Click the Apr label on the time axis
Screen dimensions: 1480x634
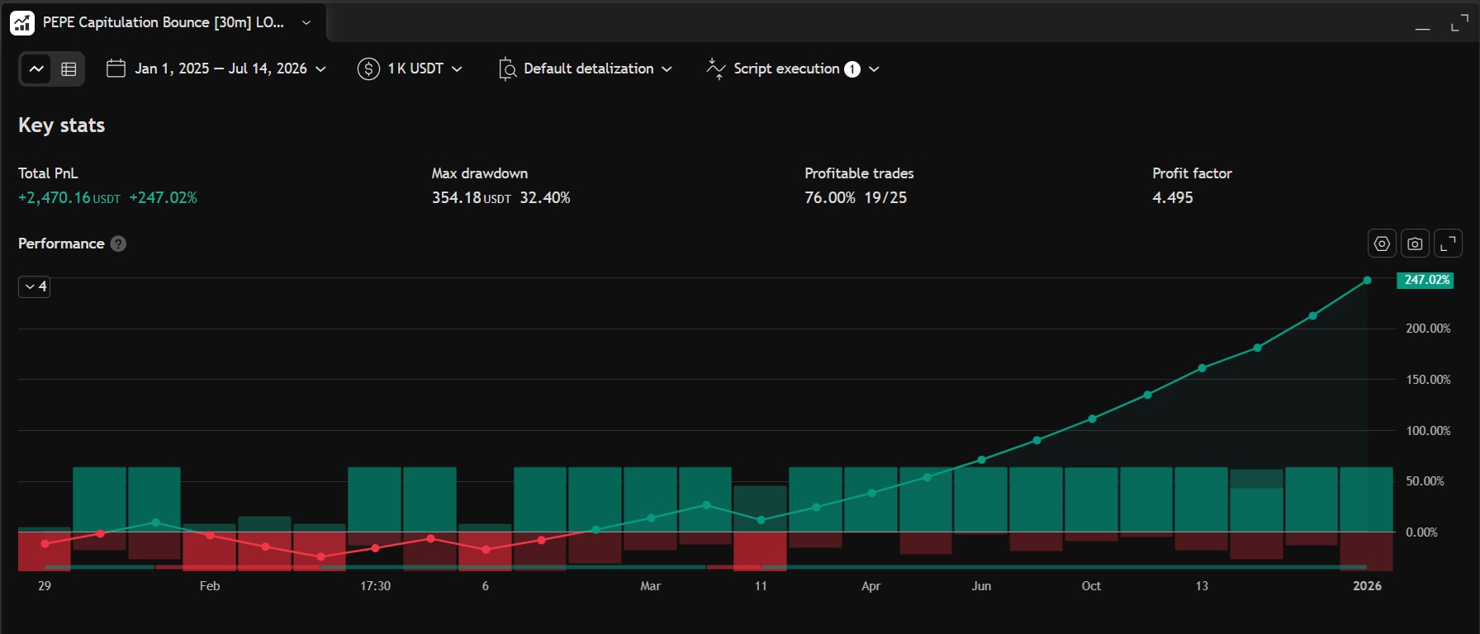(x=871, y=586)
